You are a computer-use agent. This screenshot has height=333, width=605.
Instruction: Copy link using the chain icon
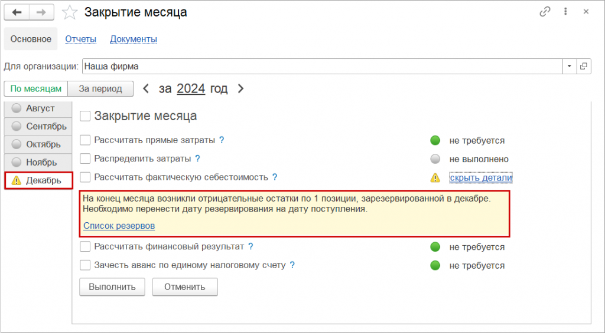pos(544,12)
